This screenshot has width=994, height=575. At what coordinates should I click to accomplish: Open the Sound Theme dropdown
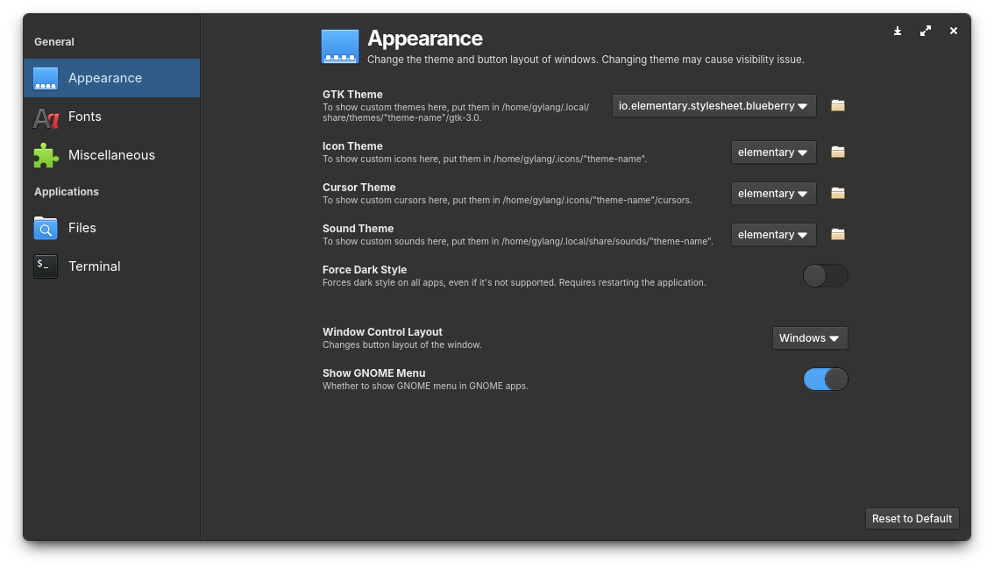[773, 234]
